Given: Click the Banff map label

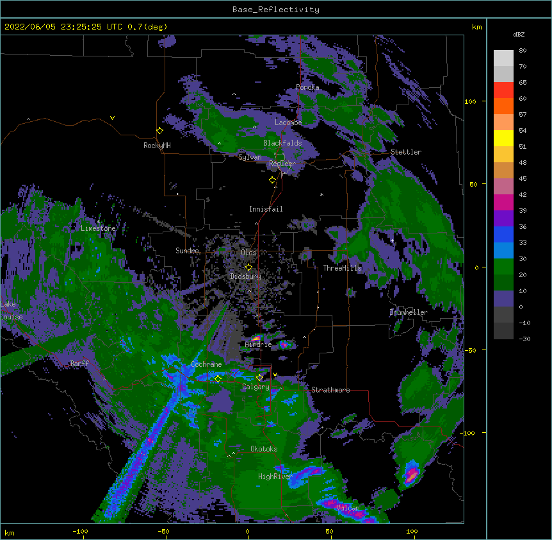Looking at the screenshot, I should pyautogui.click(x=79, y=364).
